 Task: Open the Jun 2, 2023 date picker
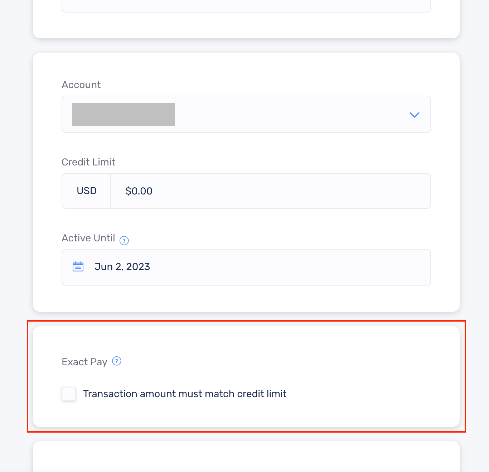click(x=246, y=268)
